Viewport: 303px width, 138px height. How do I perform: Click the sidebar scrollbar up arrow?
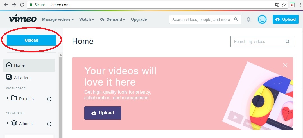coord(60,55)
